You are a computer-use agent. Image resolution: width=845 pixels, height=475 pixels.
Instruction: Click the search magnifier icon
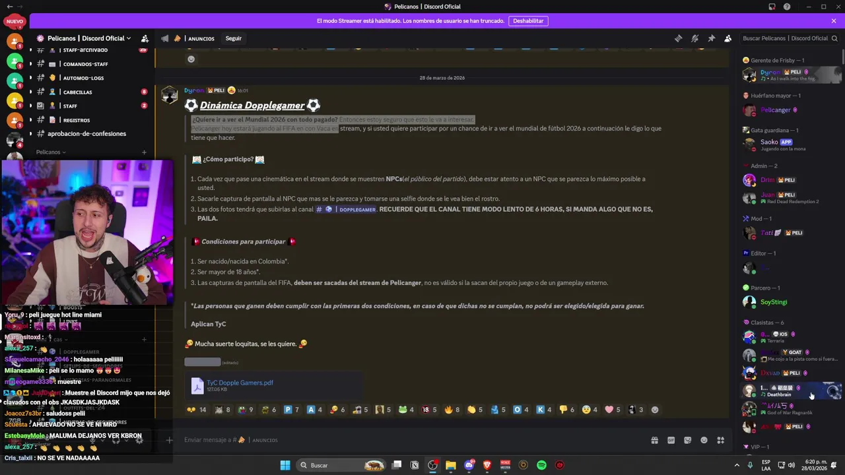[834, 38]
